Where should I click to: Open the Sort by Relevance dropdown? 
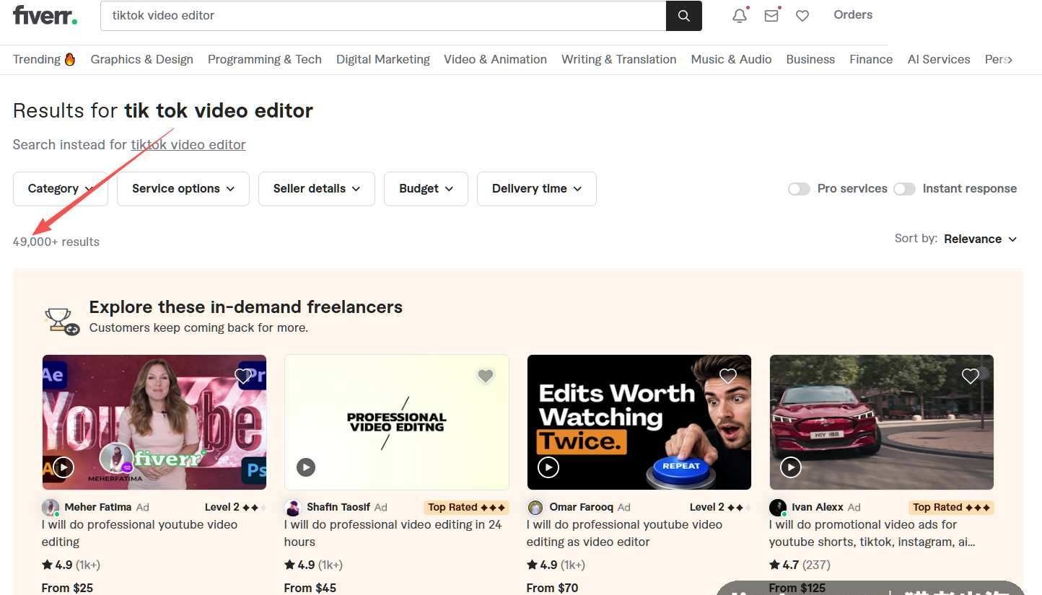[981, 239]
